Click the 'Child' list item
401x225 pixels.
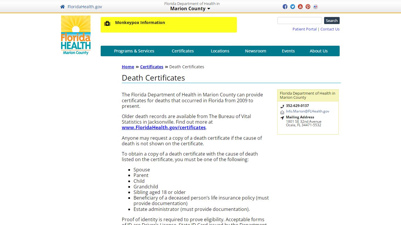(139, 181)
